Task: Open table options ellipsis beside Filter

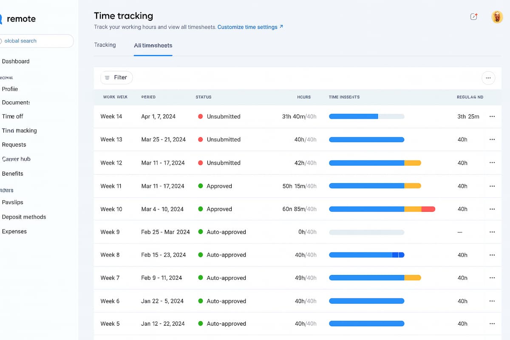Action: [x=488, y=78]
